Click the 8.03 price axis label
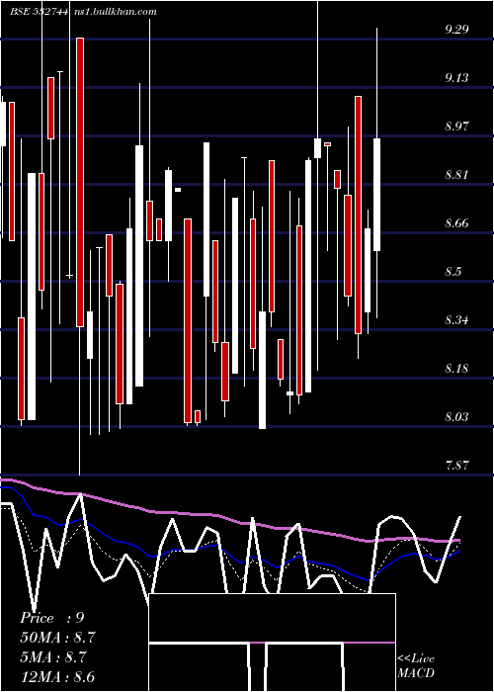Screen dimensions: 494x692 456,417
